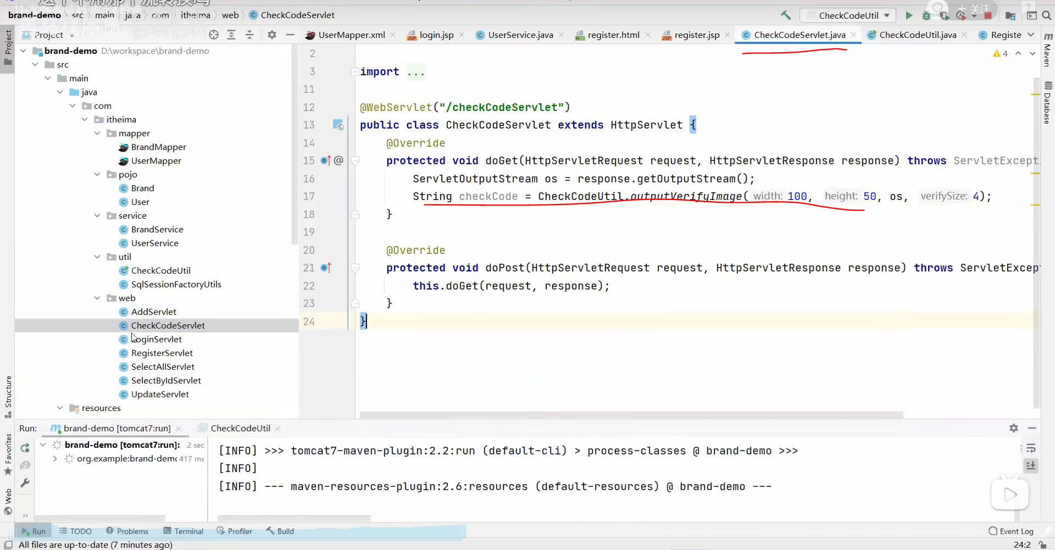1055x550 pixels.
Task: Hide the Project tool window
Action: point(290,35)
